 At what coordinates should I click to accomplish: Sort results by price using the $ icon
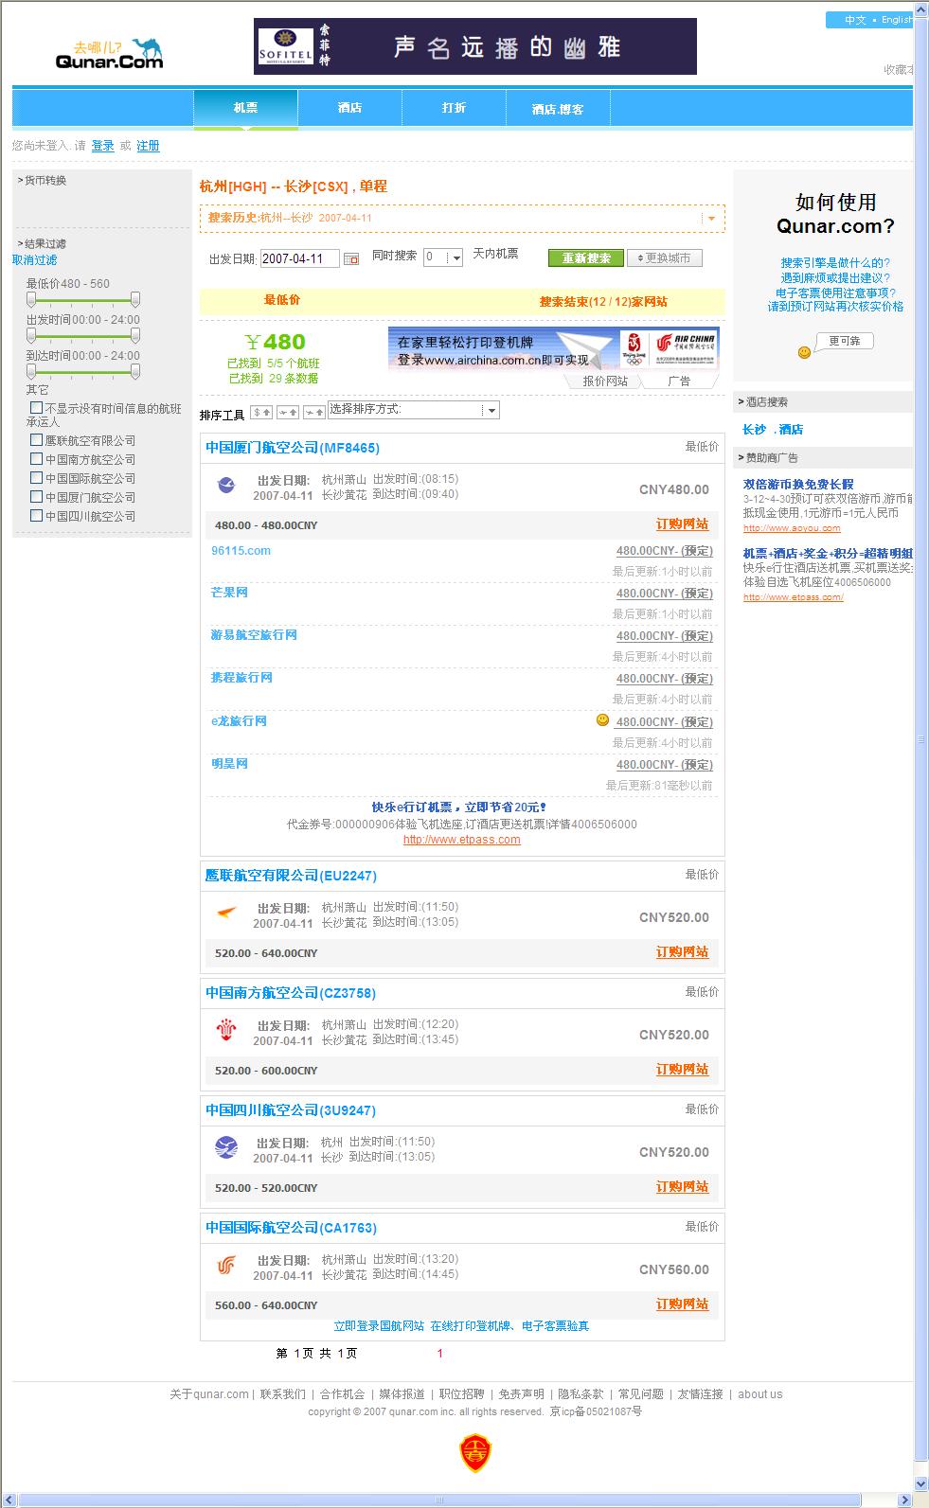tap(262, 412)
